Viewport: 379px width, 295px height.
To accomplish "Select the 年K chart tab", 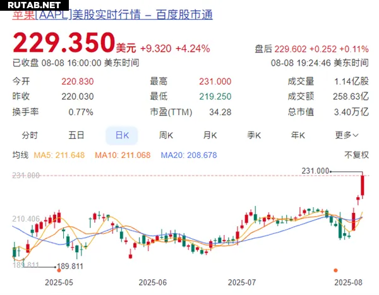I will point(298,135).
